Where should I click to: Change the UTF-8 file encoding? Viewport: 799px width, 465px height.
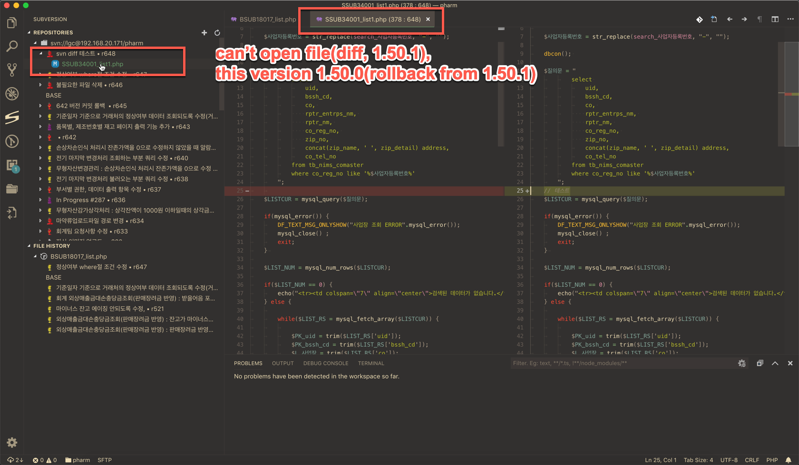click(x=729, y=460)
